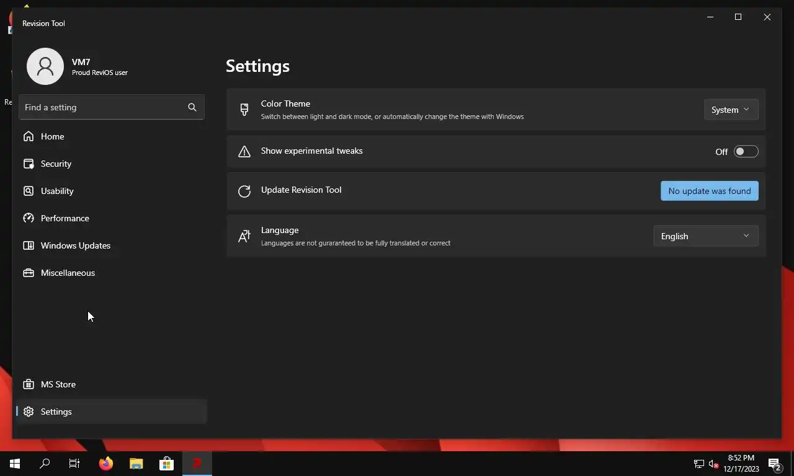Click in the Find a setting field
Image resolution: width=794 pixels, height=476 pixels.
click(x=112, y=107)
